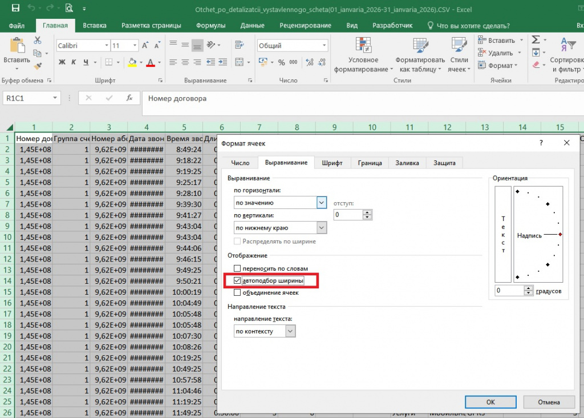The height and width of the screenshot is (418, 584).
Task: Uncheck 'автоподбор ширины' checkbox
Action: click(x=238, y=280)
